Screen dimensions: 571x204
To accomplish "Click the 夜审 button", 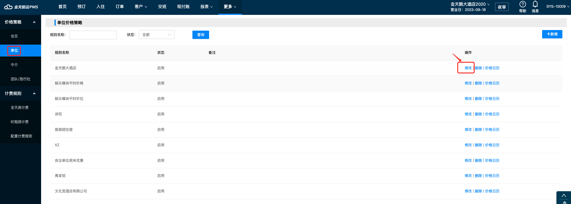I will (x=502, y=7).
